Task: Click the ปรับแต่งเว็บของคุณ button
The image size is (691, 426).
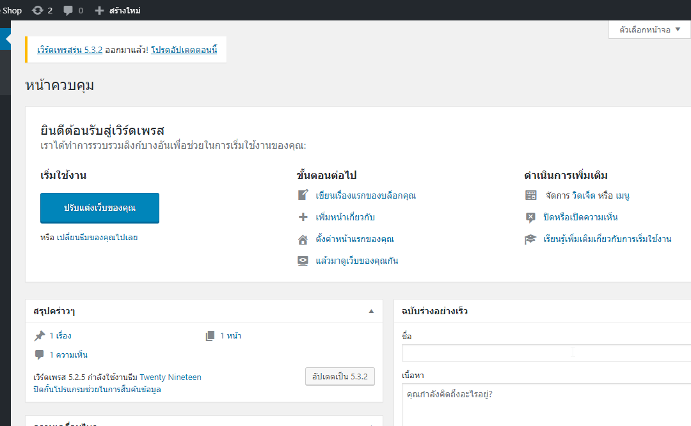Action: 100,208
